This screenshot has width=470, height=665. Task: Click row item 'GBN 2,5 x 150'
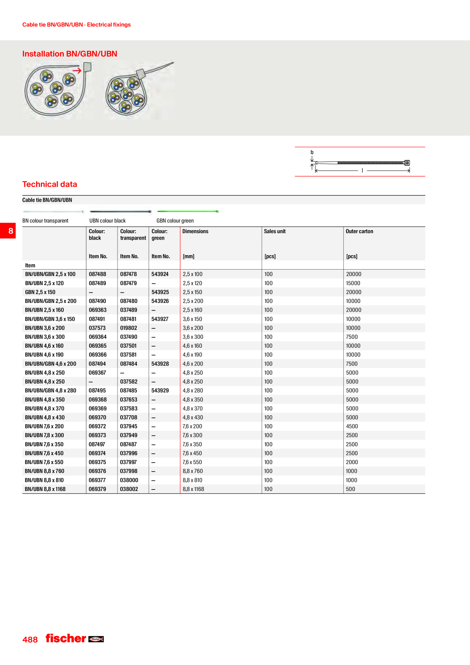click(40, 292)
